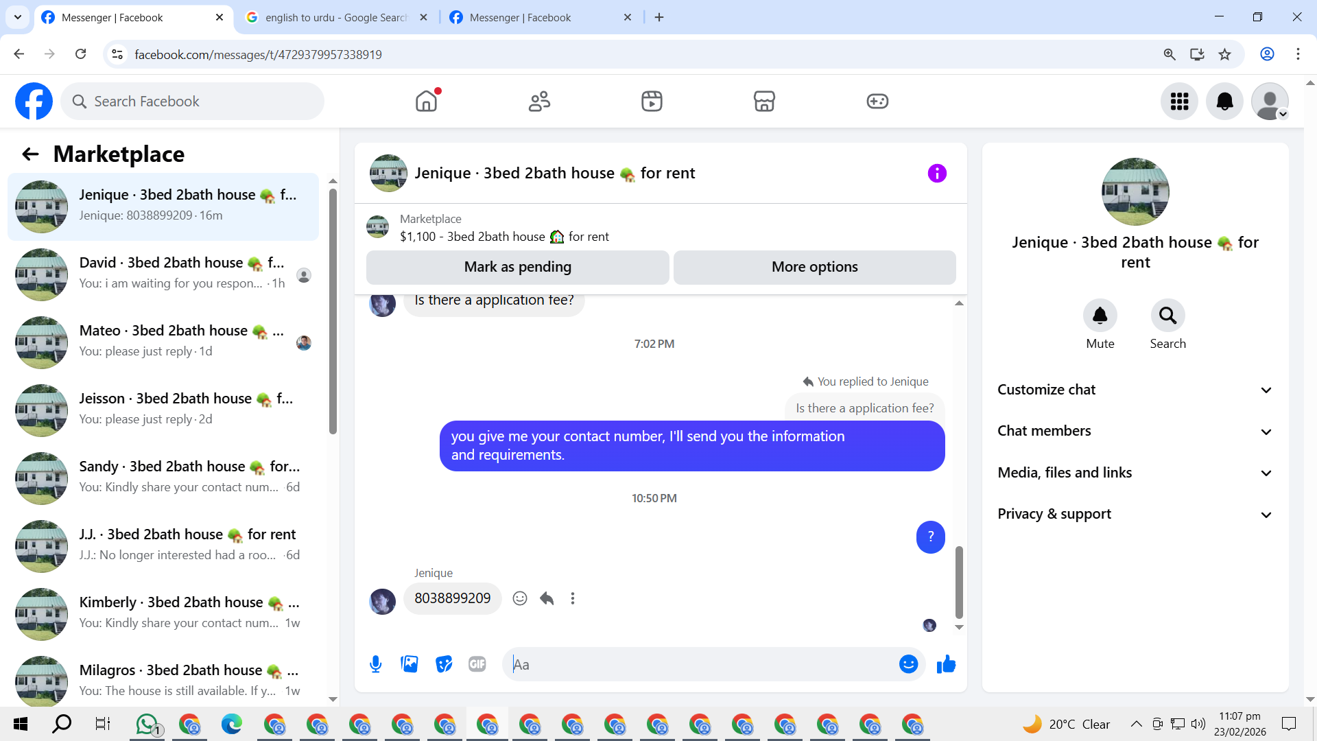Open the attach photo icon

coord(410,664)
